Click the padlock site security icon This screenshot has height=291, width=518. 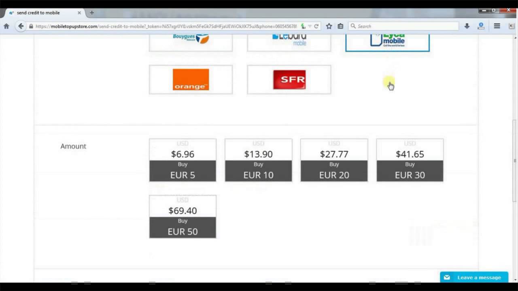(x=31, y=26)
